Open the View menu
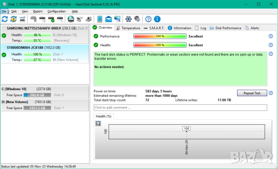Image resolution: width=278 pixels, height=169 pixels. coord(25,11)
